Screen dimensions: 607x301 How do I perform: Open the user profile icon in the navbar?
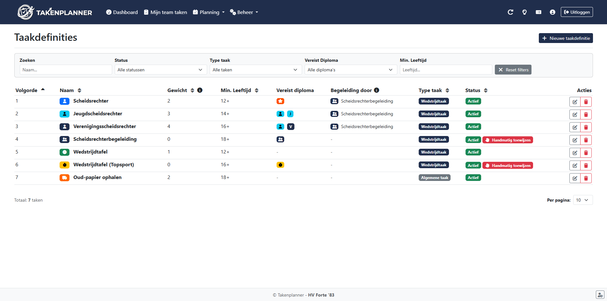click(552, 12)
